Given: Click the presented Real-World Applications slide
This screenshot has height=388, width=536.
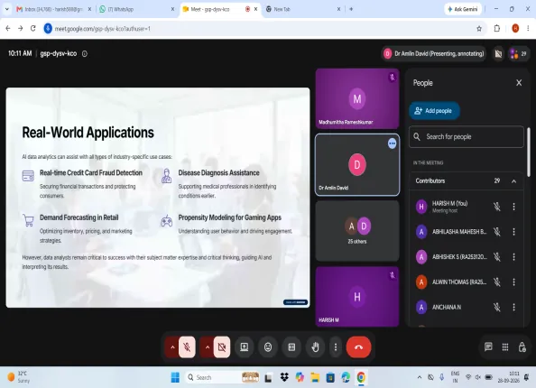Looking at the screenshot, I should (x=158, y=198).
